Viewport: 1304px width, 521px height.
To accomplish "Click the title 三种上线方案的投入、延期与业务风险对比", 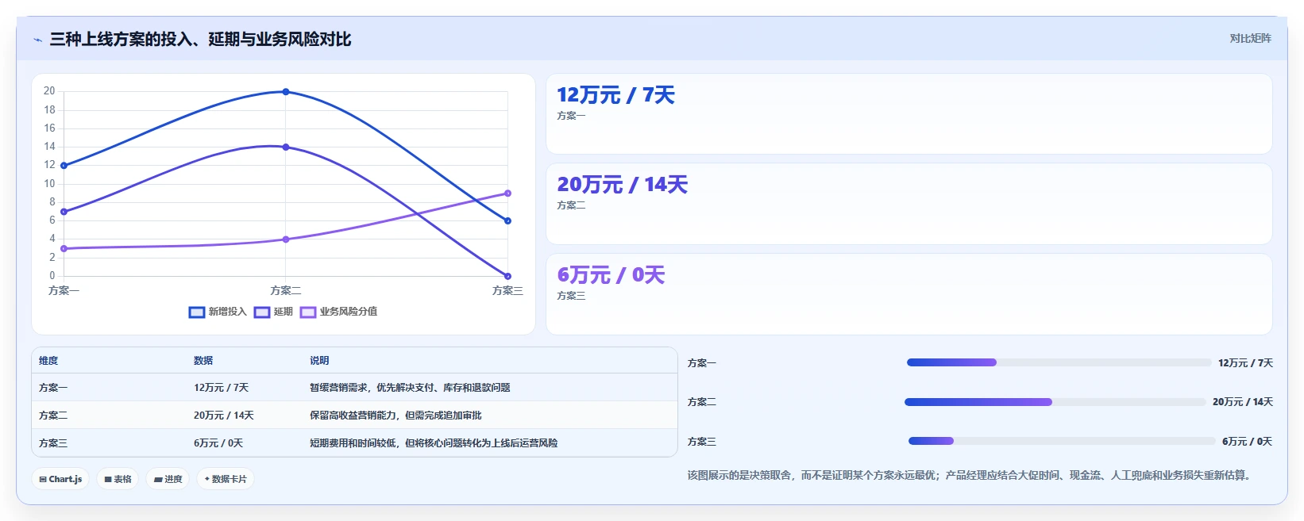I will coord(200,39).
